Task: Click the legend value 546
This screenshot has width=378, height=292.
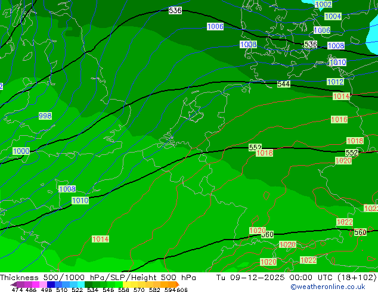Action: tap(109, 290)
